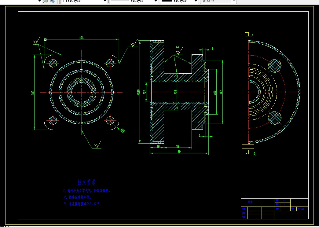Select the note line containing R2-R3
319x227 pixels.
(82, 204)
